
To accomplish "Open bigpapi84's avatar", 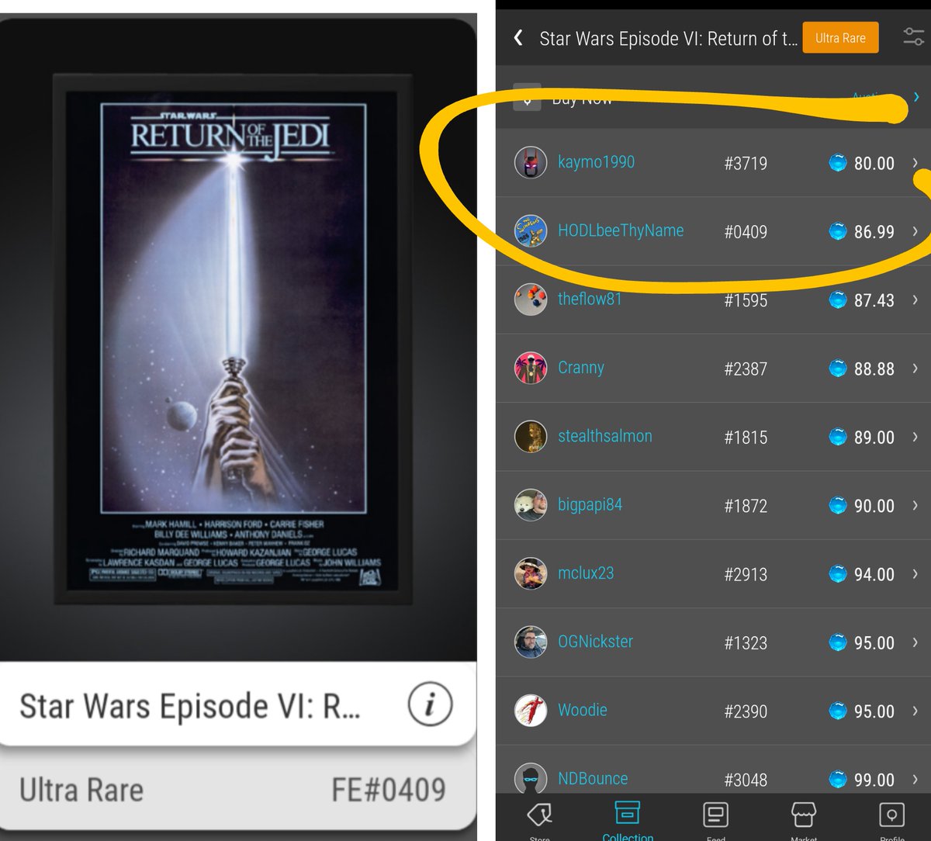I will coord(531,504).
